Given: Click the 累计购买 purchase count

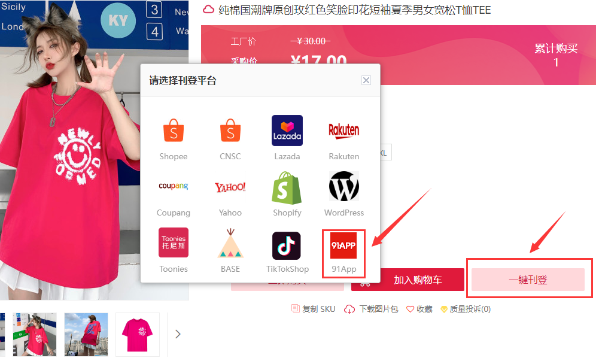Looking at the screenshot, I should pyautogui.click(x=556, y=55).
